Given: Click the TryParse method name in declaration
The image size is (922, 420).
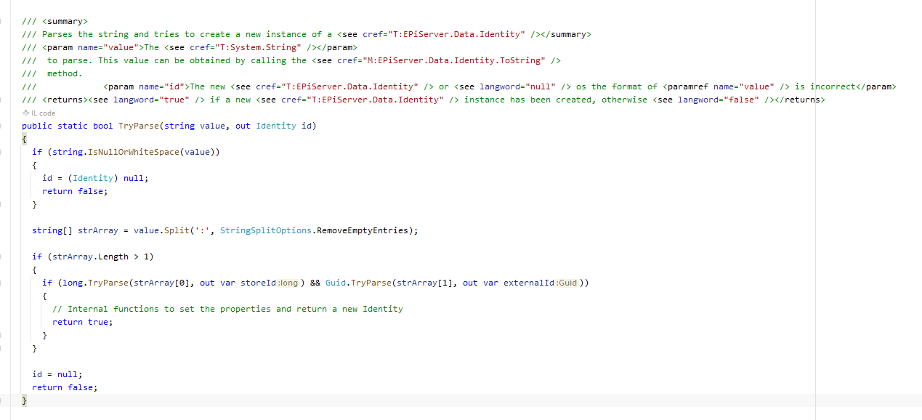Looking at the screenshot, I should pos(138,126).
